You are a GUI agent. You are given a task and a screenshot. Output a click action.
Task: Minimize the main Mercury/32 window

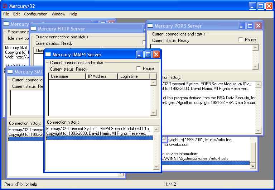(x=252, y=6)
